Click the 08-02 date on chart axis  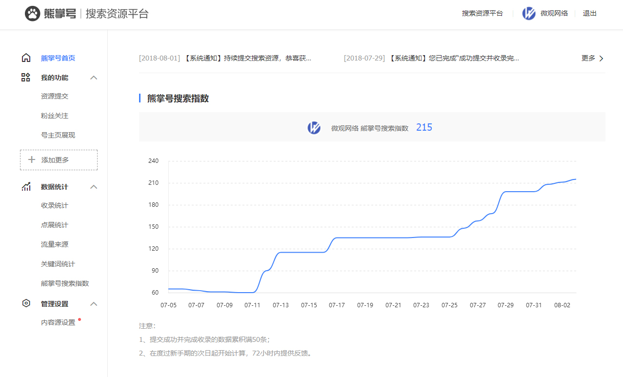point(562,305)
